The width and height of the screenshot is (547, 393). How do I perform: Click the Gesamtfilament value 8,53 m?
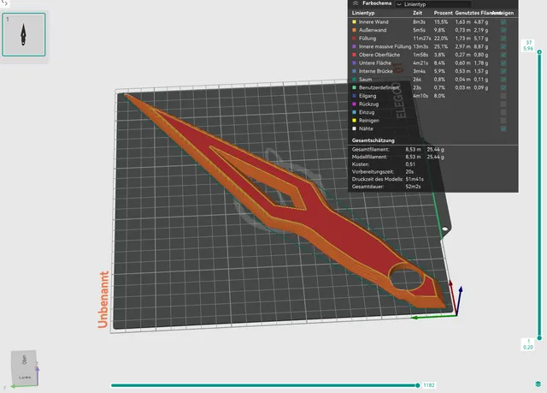(x=413, y=149)
